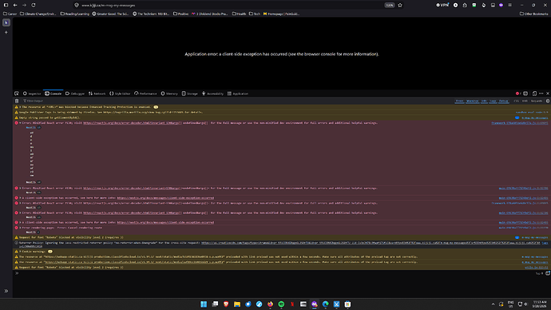The image size is (551, 310).
Task: Open Microsoft Edge from the taskbar
Action: point(325,304)
